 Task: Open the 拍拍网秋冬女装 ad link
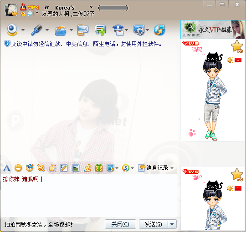click(38, 224)
